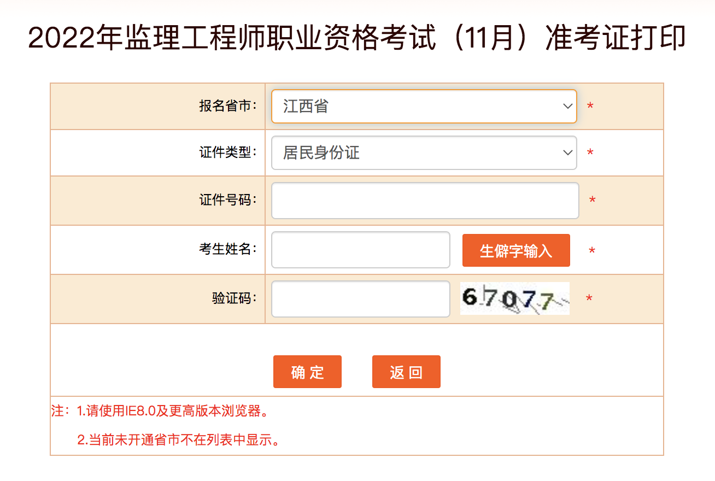715x481 pixels.
Task: Focus the 考生姓名 candidate name field
Action: 360,250
